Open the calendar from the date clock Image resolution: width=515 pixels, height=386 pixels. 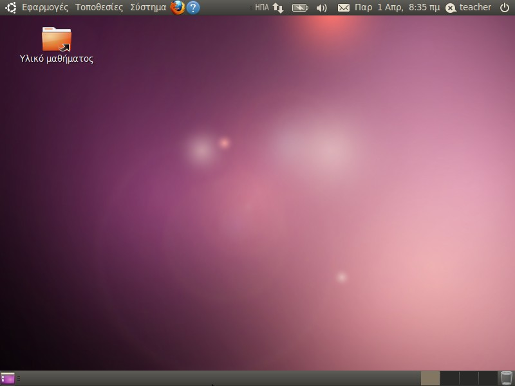coord(397,7)
